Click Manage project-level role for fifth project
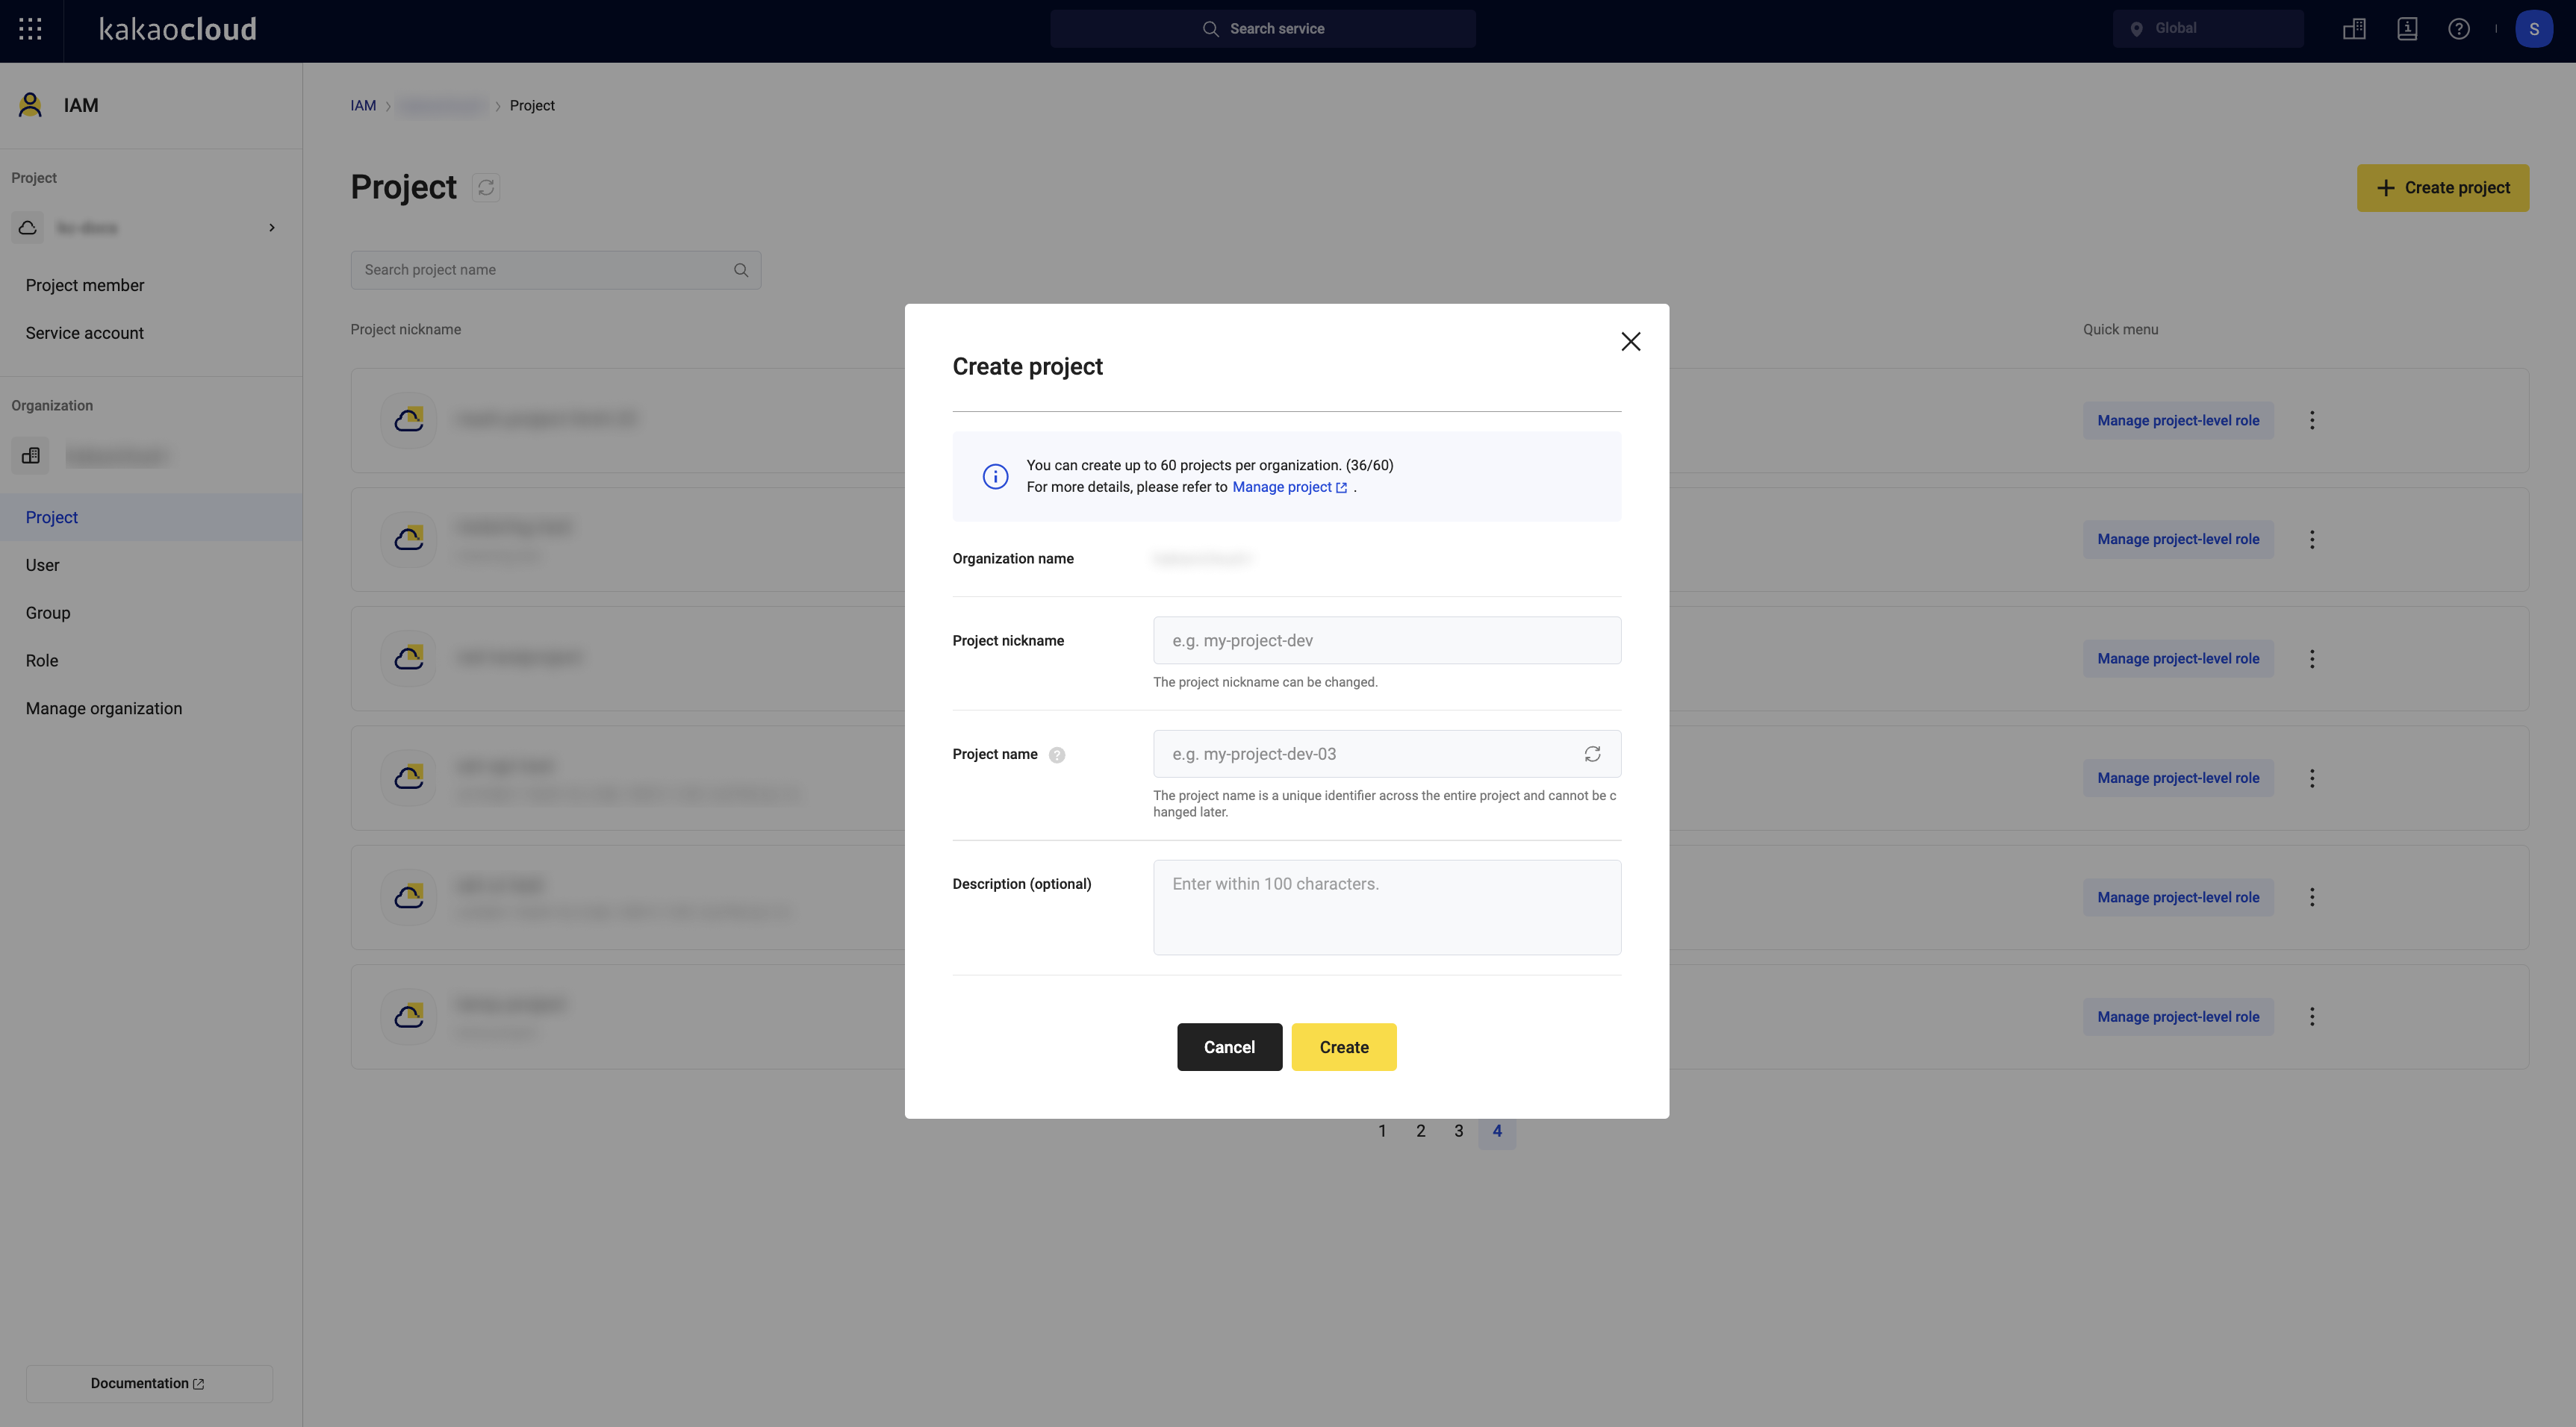The height and width of the screenshot is (1427, 2576). tap(2178, 897)
